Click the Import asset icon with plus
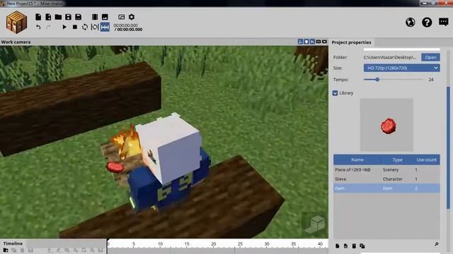The width and height of the screenshot is (453, 254). (48, 17)
